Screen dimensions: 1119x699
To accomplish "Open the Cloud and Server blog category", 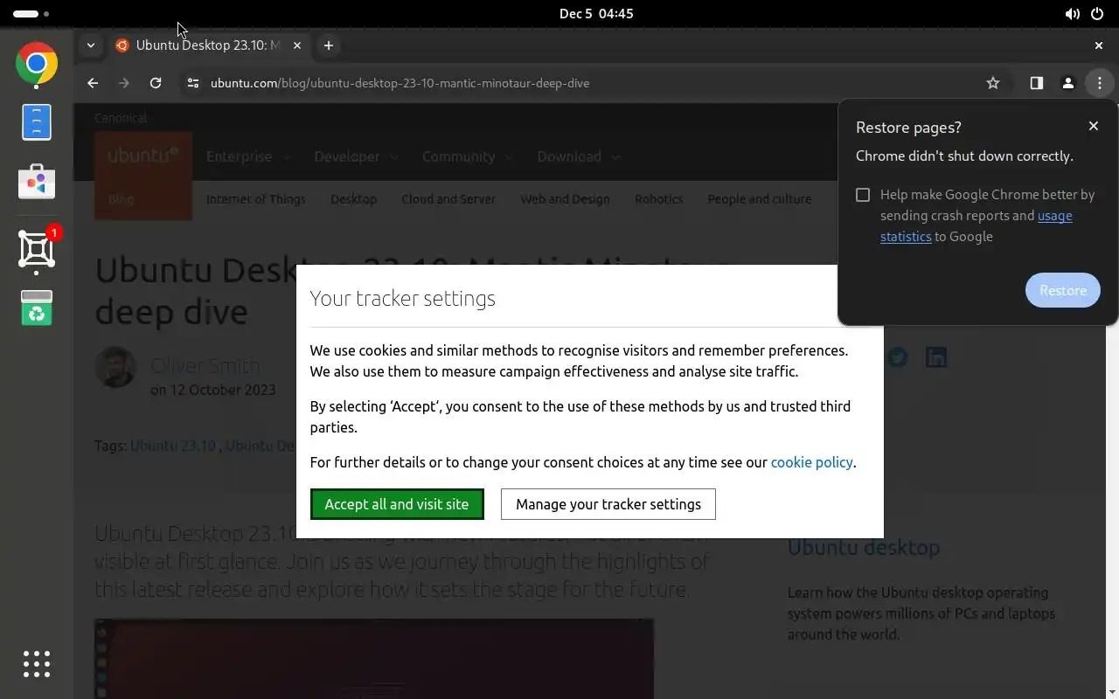I will pos(448,199).
